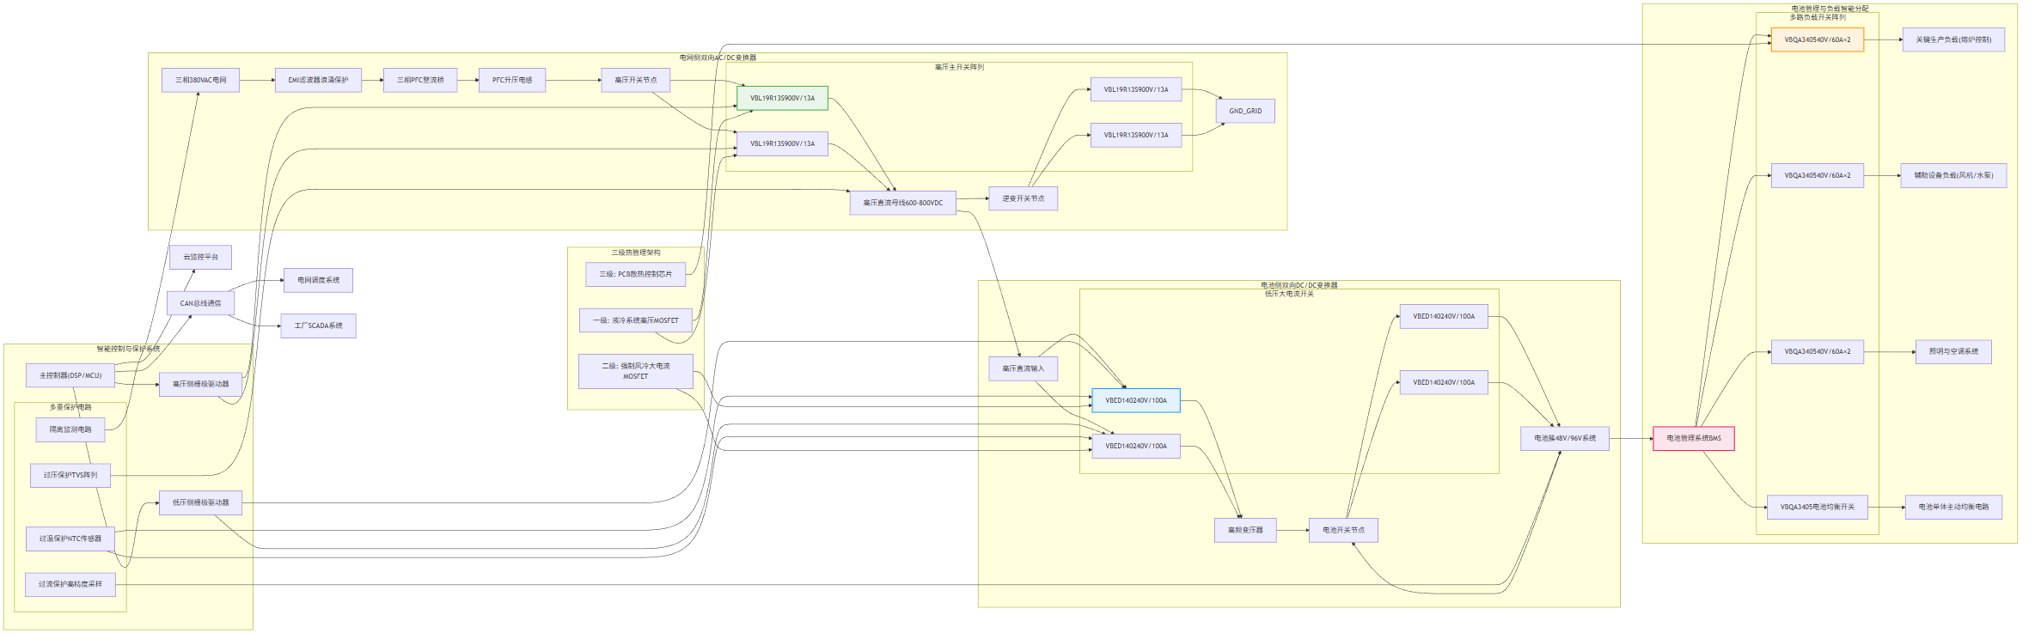This screenshot has height=639, width=2035.
Task: Click the 三相380VAC电网 node
Action: pyautogui.click(x=201, y=80)
